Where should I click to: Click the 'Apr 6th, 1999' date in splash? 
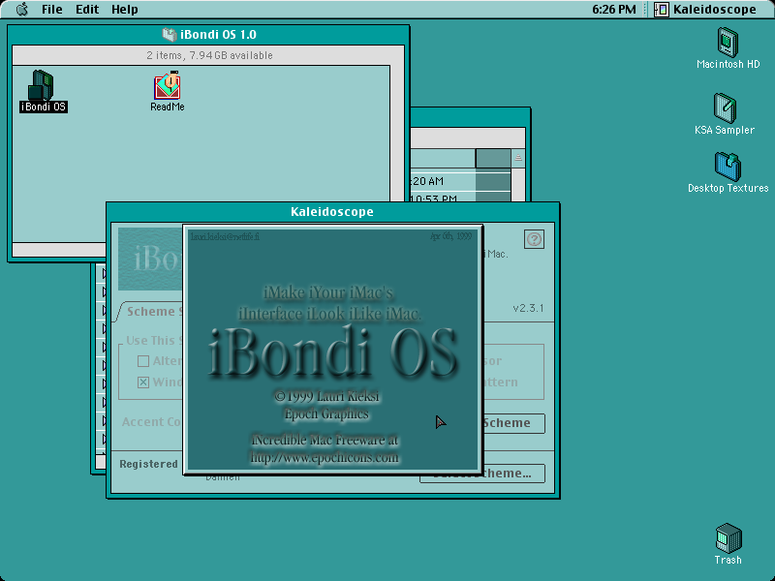pos(450,236)
